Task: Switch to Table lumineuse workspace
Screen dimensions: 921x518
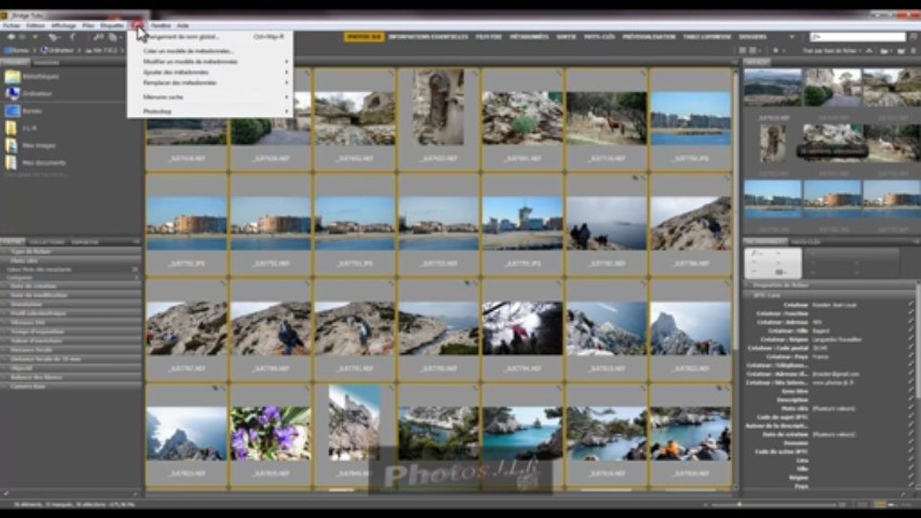Action: pyautogui.click(x=706, y=37)
